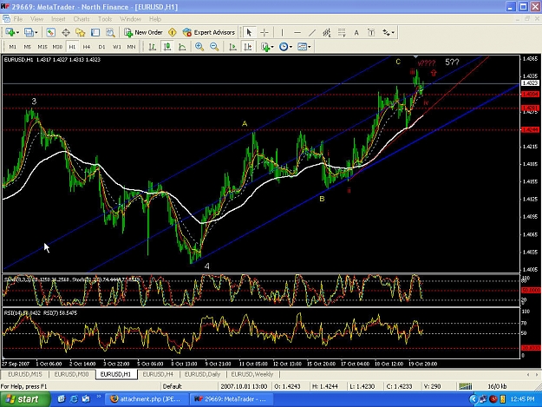542x407 pixels.
Task: Select the H4 timeframe button
Action: (87, 47)
